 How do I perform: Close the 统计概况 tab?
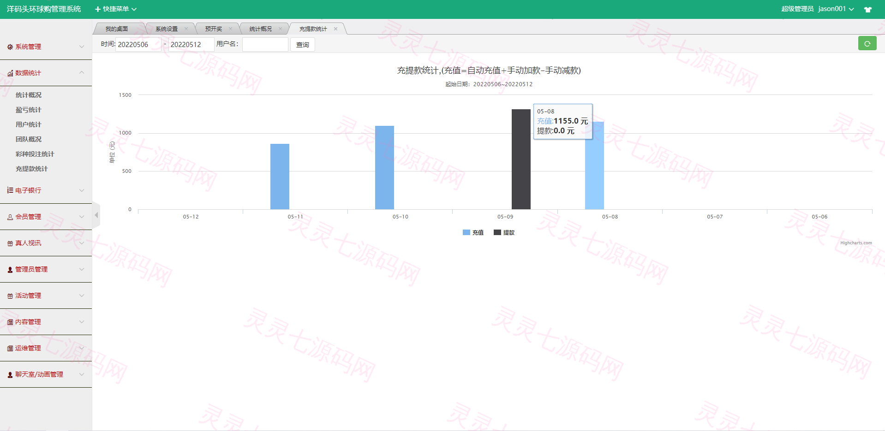pyautogui.click(x=280, y=29)
